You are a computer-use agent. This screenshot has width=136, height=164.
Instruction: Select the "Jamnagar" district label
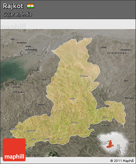point(19,92)
